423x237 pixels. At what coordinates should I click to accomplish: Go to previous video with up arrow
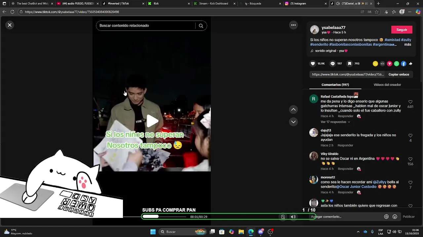(293, 110)
